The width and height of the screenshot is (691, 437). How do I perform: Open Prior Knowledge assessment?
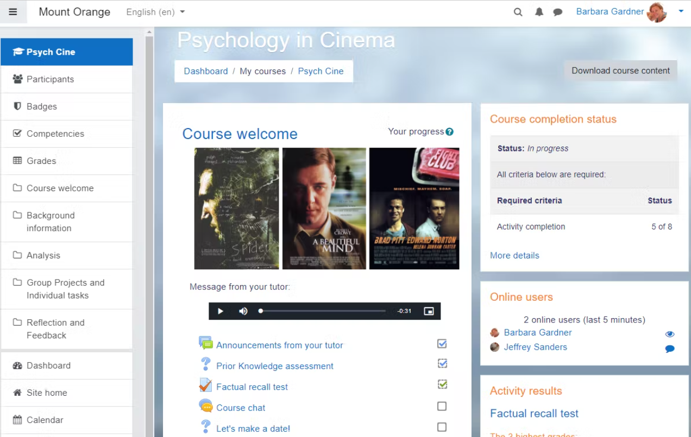pyautogui.click(x=275, y=366)
